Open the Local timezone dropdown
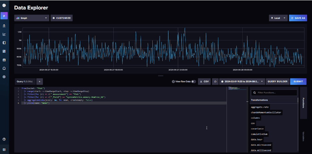312x154 pixels. tap(278, 18)
